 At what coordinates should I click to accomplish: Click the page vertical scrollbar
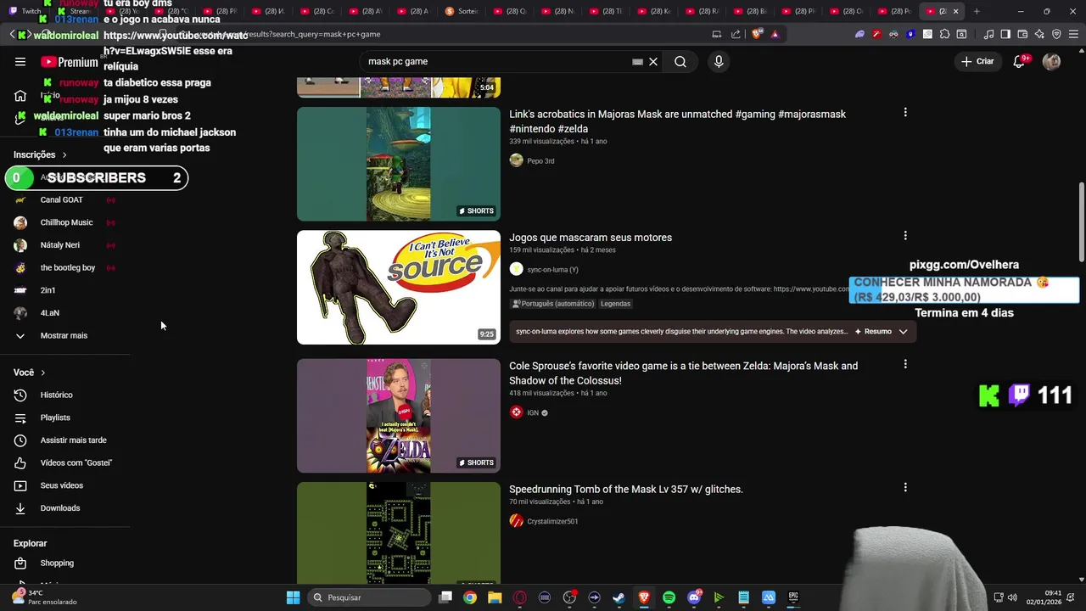pos(1081,222)
